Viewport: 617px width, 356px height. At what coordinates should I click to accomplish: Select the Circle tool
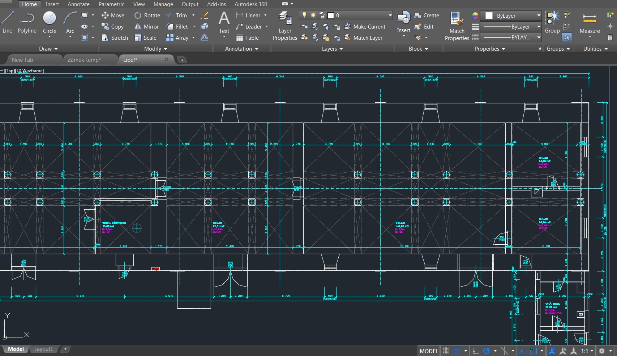(x=50, y=22)
